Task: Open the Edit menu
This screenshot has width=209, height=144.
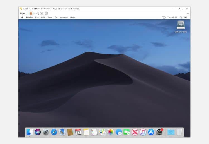Action: [x=43, y=18]
